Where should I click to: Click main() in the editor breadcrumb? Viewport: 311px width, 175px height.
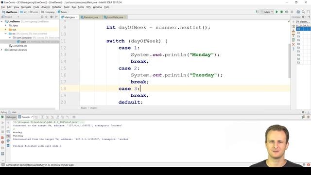pos(94,108)
